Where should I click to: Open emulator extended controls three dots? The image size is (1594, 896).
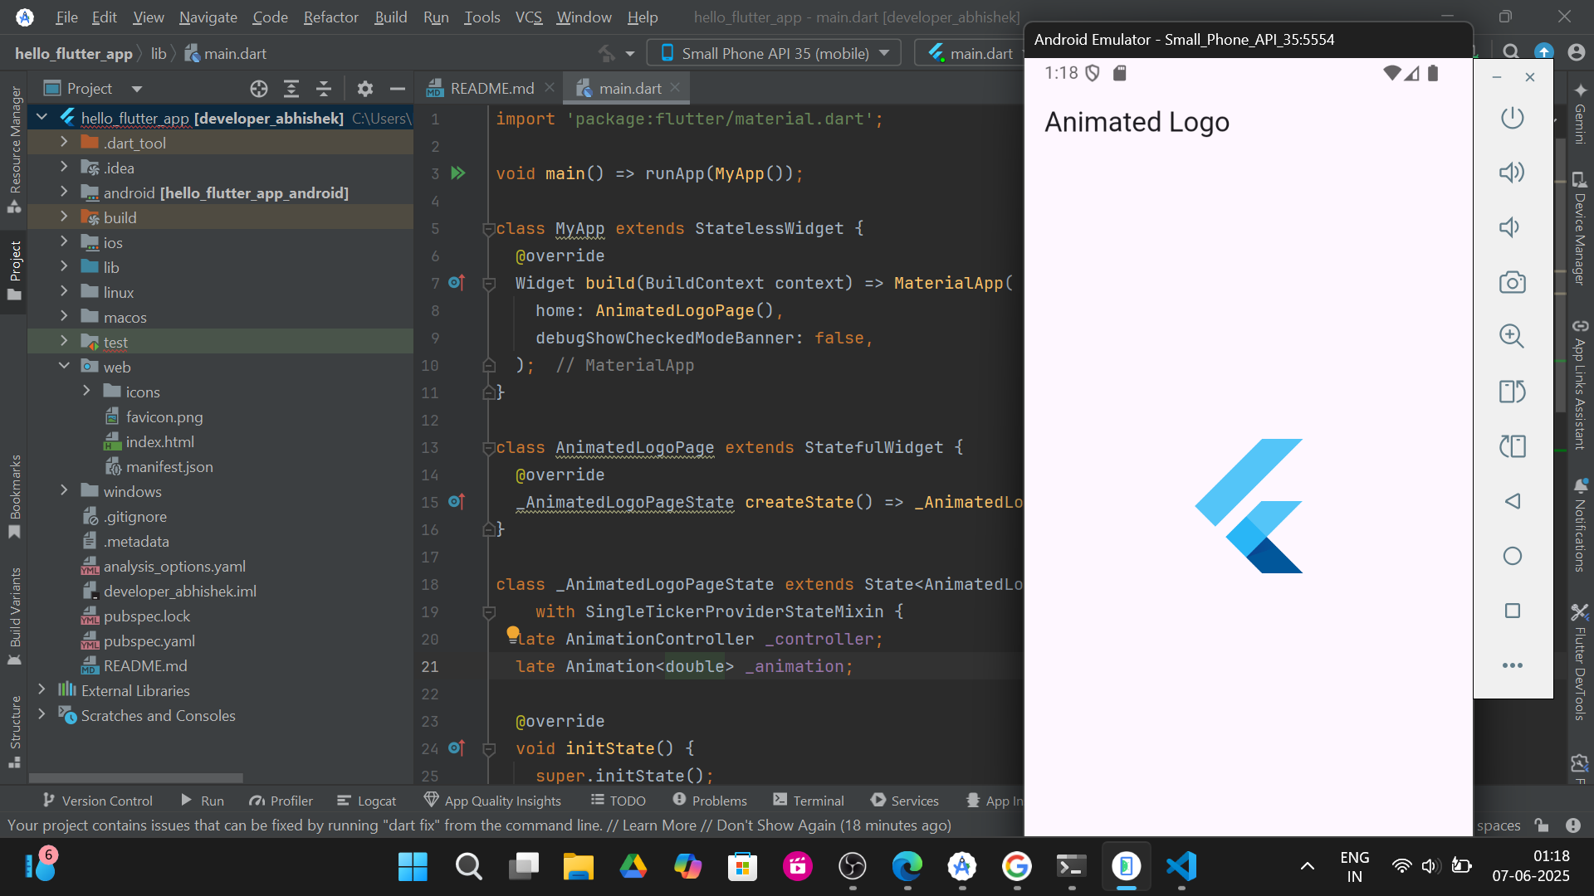(1512, 665)
